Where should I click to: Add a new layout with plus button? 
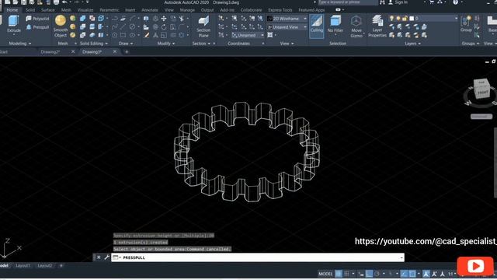61,265
